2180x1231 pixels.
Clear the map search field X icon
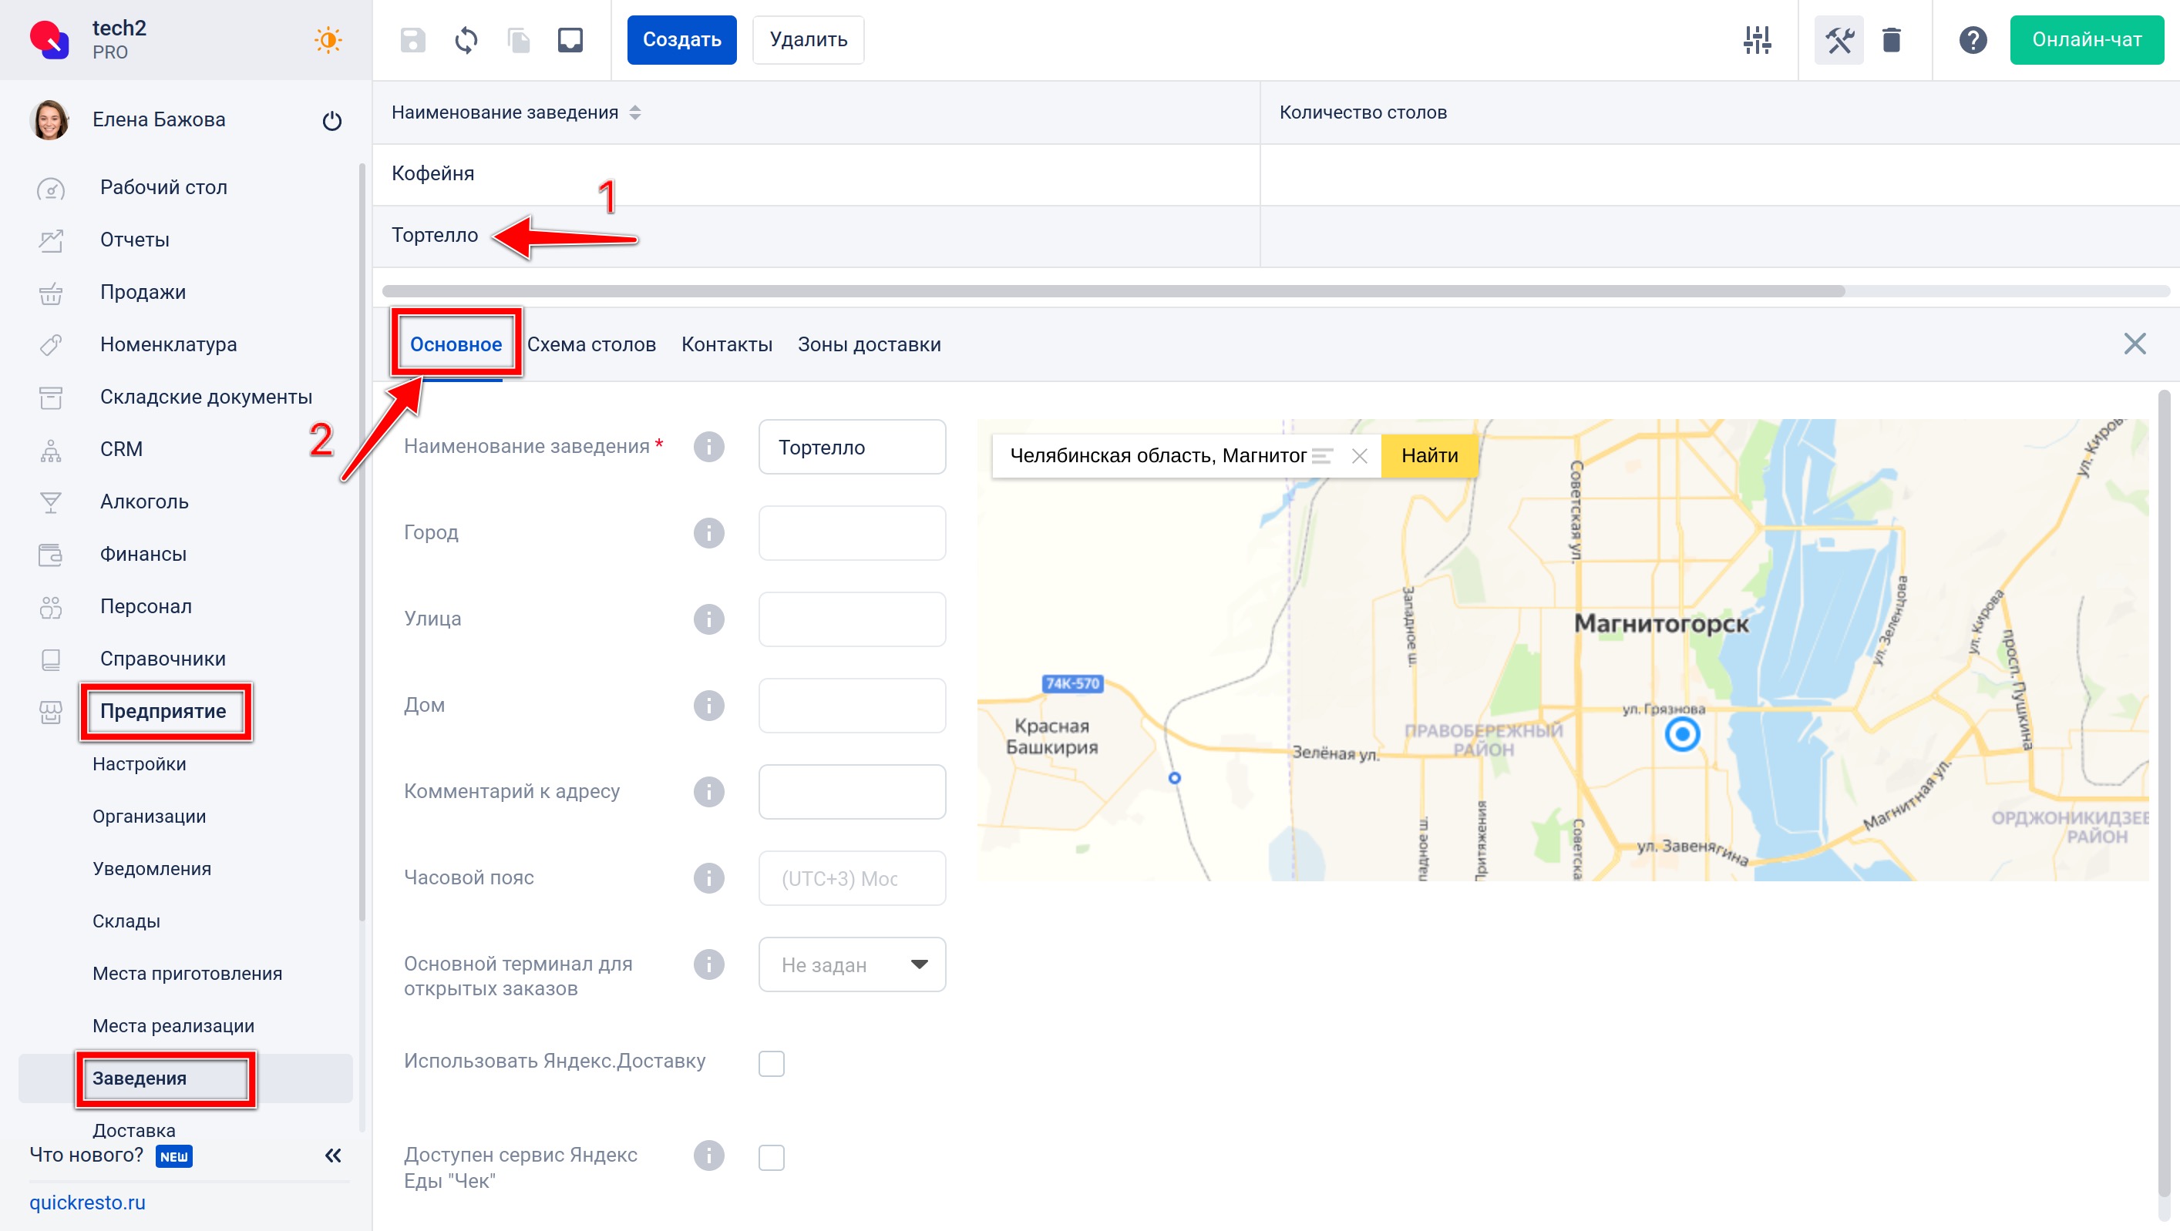(1359, 456)
